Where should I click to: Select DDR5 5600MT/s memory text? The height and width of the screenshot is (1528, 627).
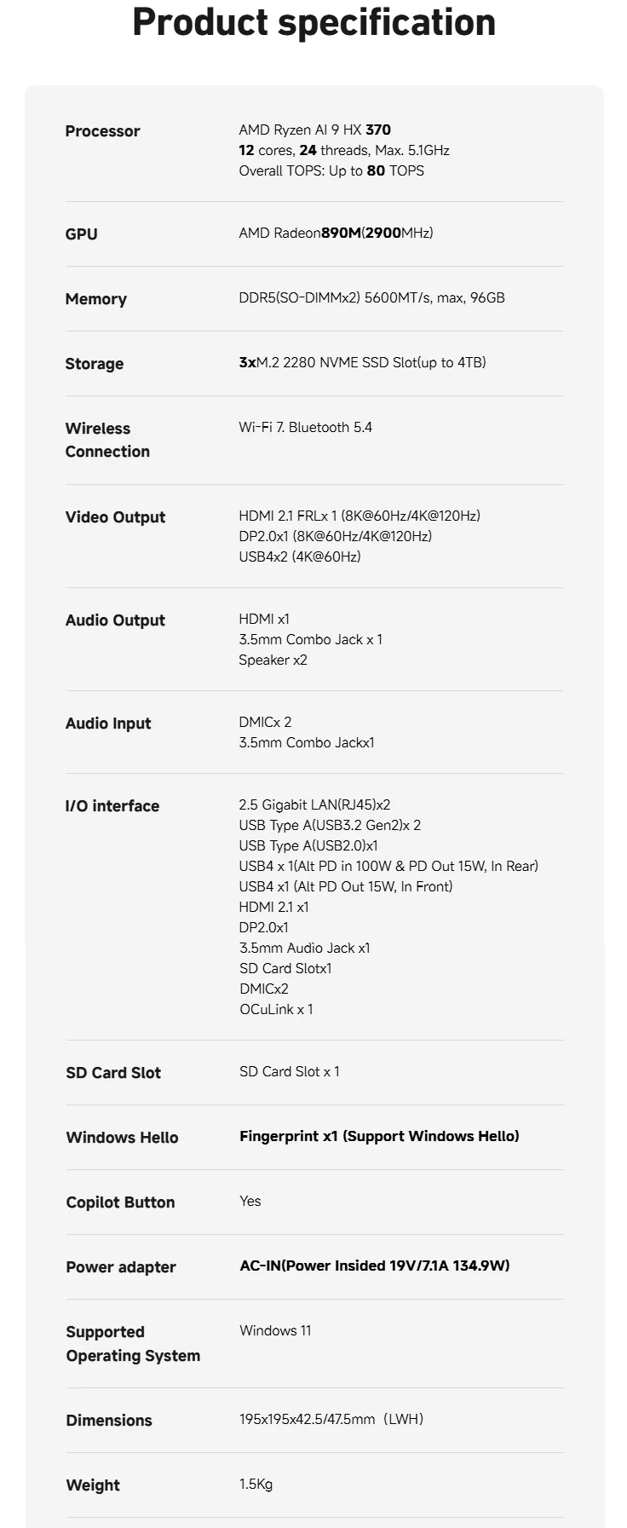point(371,297)
